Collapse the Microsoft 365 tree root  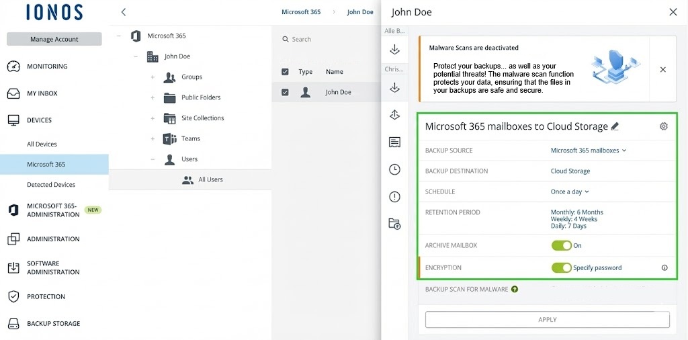119,36
